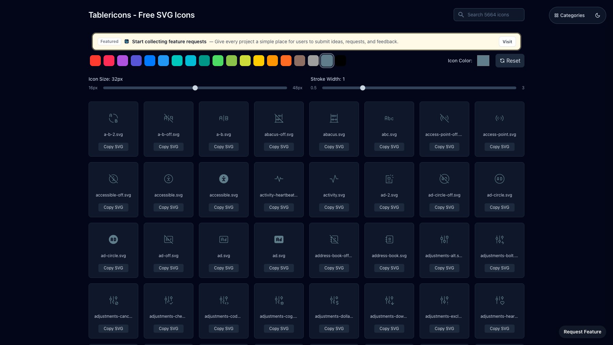This screenshot has height=345, width=613.
Task: Click the Featured badge
Action: 109,42
